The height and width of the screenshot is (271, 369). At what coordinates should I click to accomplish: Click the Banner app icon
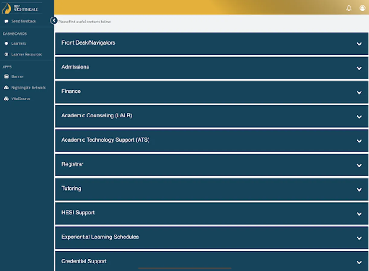tap(6, 76)
